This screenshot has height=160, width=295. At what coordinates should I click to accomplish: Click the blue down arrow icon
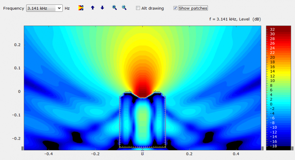point(103,8)
